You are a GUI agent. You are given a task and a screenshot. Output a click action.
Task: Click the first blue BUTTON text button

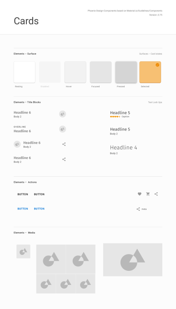(23, 209)
